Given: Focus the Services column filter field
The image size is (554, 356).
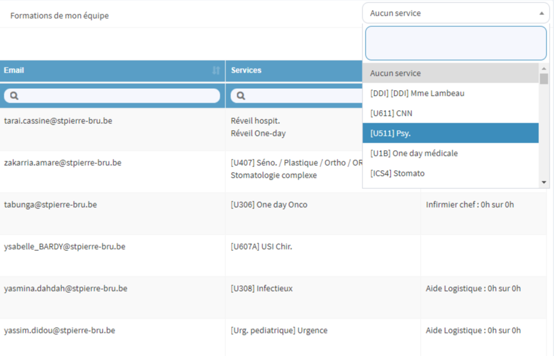Looking at the screenshot, I should coord(297,96).
